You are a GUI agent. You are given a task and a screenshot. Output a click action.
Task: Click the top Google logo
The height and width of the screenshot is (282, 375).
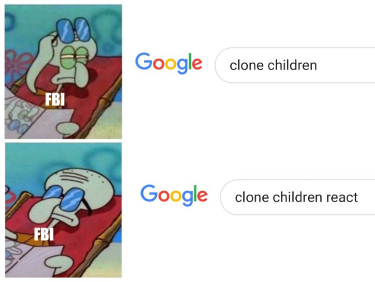[169, 63]
